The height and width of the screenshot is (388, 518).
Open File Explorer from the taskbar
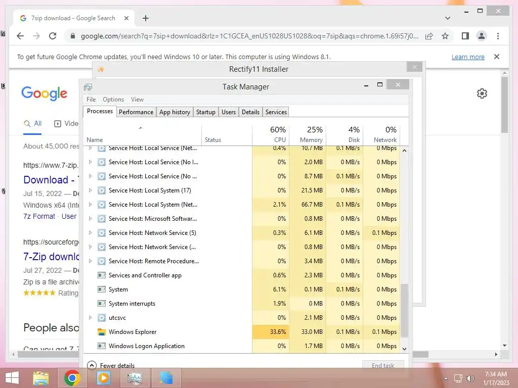click(40, 378)
